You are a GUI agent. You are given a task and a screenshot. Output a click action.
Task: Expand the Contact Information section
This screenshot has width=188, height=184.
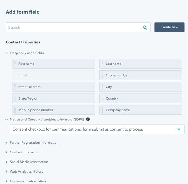click(7, 153)
